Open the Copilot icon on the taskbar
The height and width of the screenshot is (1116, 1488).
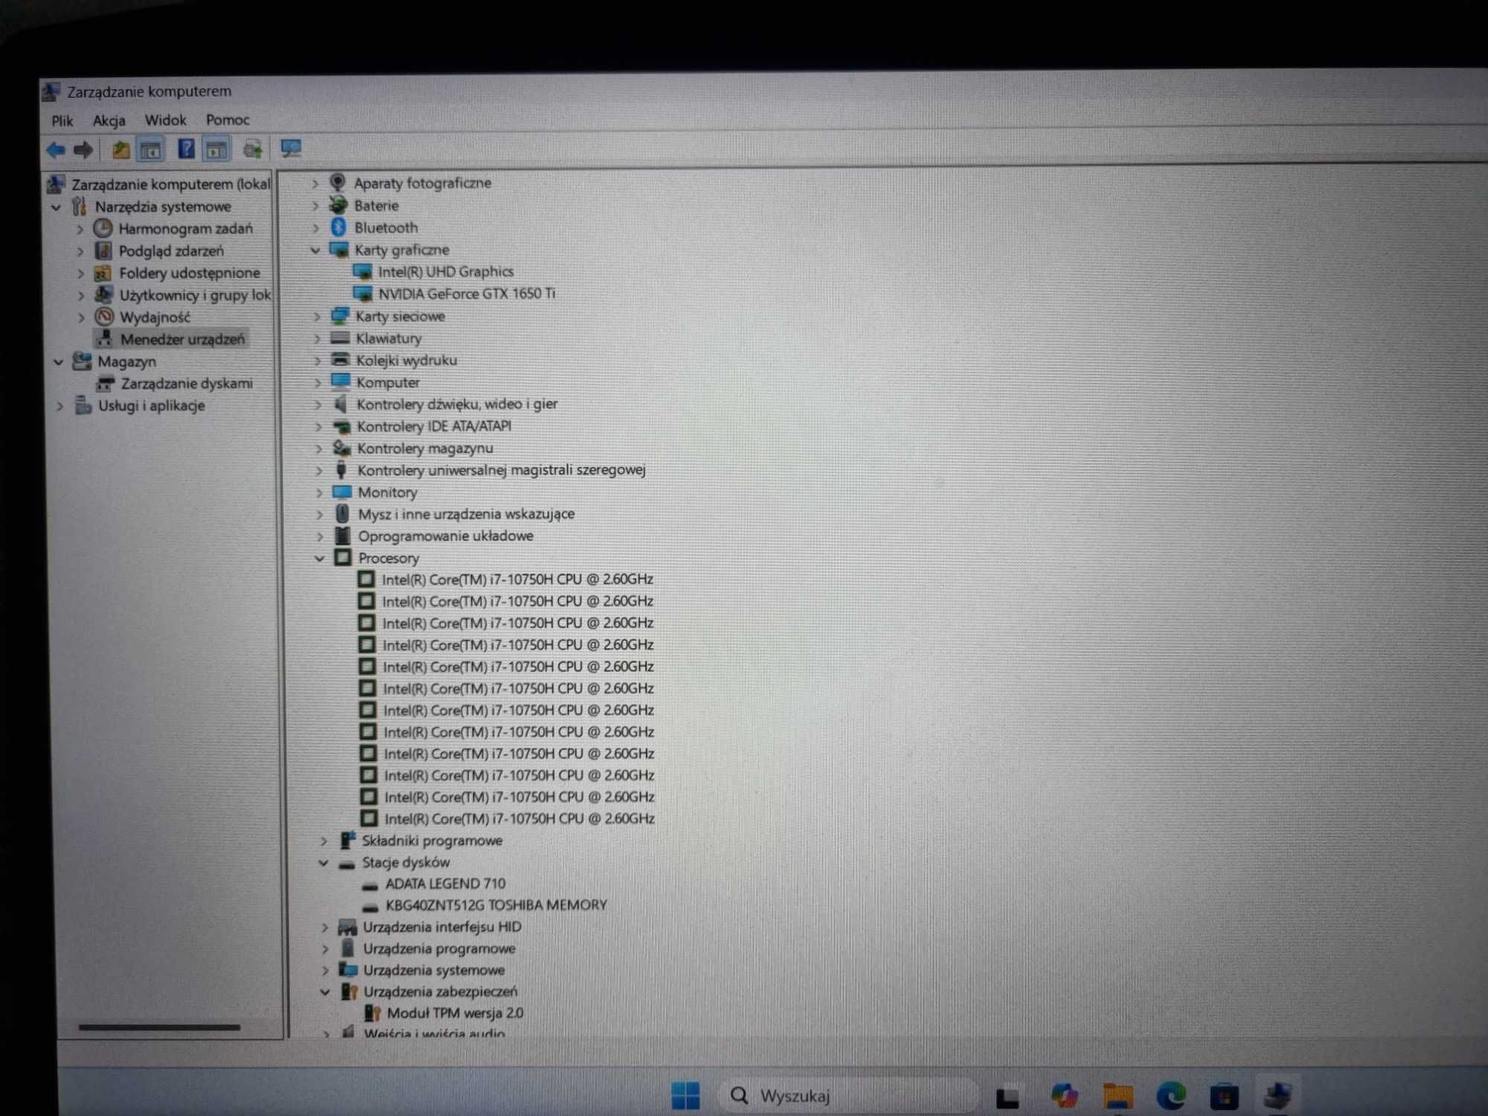(x=1064, y=1096)
